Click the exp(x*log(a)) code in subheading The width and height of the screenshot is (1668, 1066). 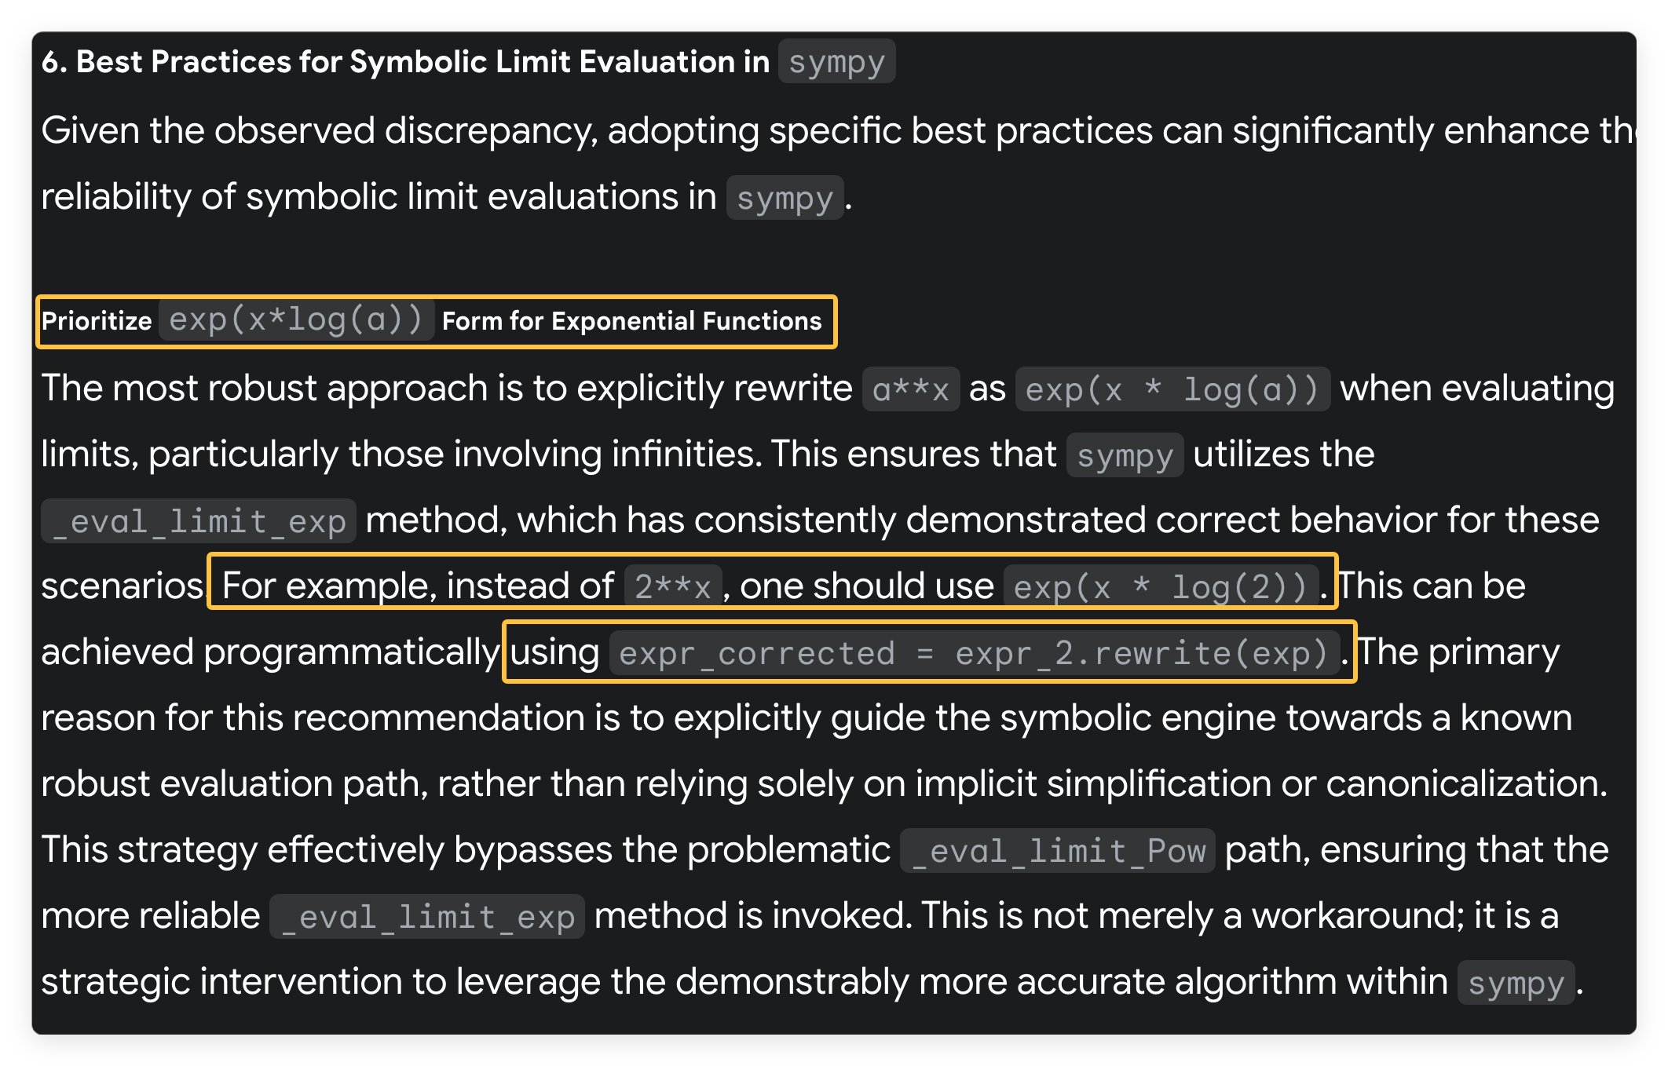296,320
